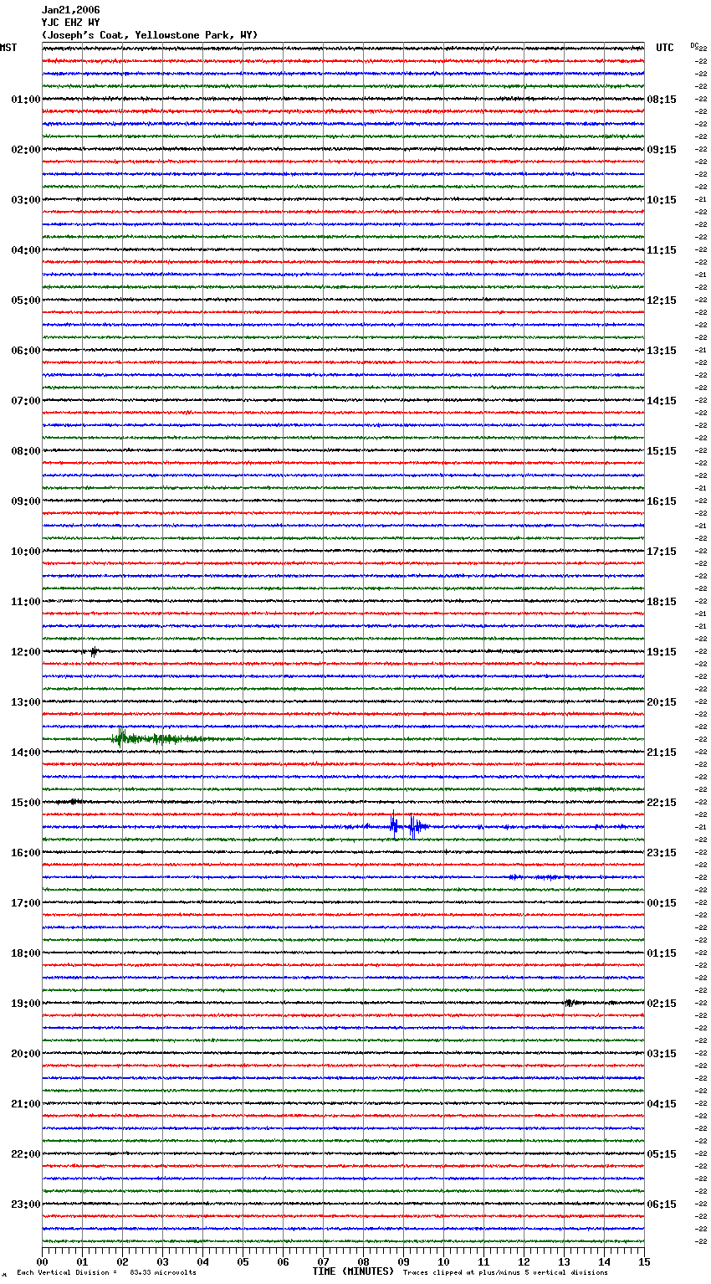
Task: Click the "MST" axis header
Action: [8, 48]
